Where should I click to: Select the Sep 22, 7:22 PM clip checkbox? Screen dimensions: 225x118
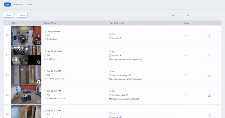tap(7, 114)
